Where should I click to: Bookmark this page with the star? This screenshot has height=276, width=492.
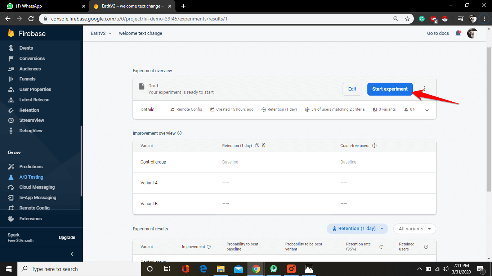(407, 19)
